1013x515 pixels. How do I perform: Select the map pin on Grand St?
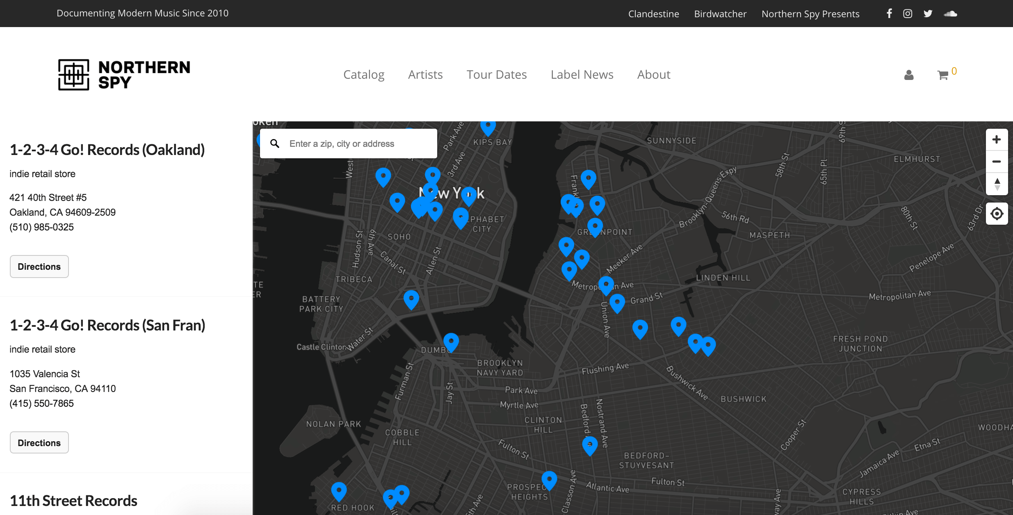[x=617, y=304]
